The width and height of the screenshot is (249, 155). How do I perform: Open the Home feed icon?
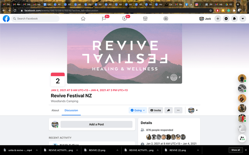[x=83, y=19]
